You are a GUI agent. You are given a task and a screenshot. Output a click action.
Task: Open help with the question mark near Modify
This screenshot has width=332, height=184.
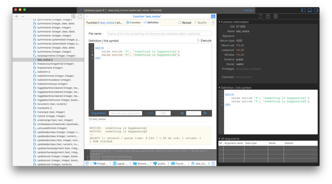213,23
